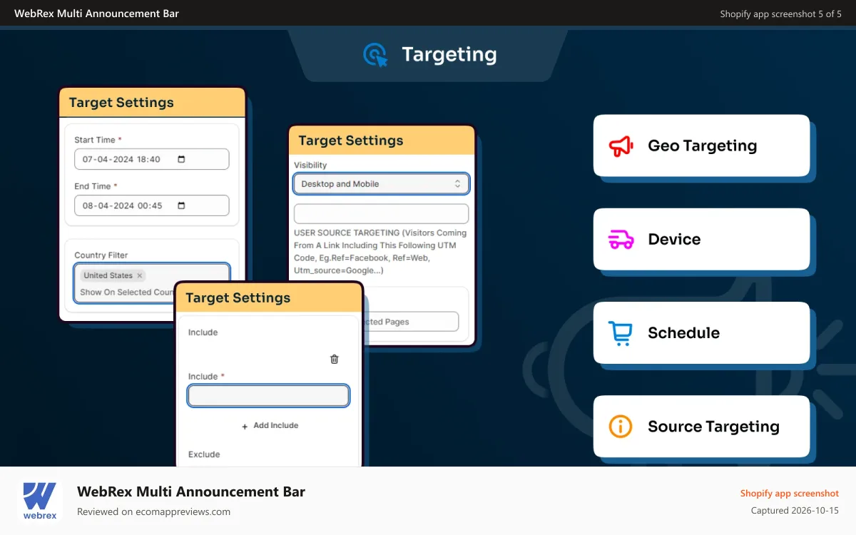Click the Target Settings heading above Start Time
856x535 pixels.
pos(121,103)
